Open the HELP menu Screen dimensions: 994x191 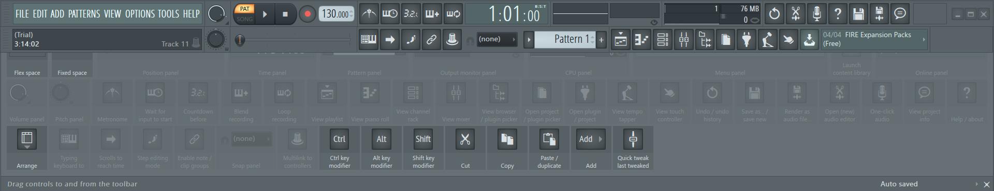click(x=191, y=14)
